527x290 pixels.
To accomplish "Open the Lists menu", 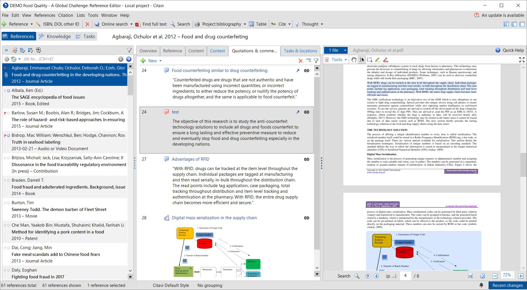I will 81,15.
